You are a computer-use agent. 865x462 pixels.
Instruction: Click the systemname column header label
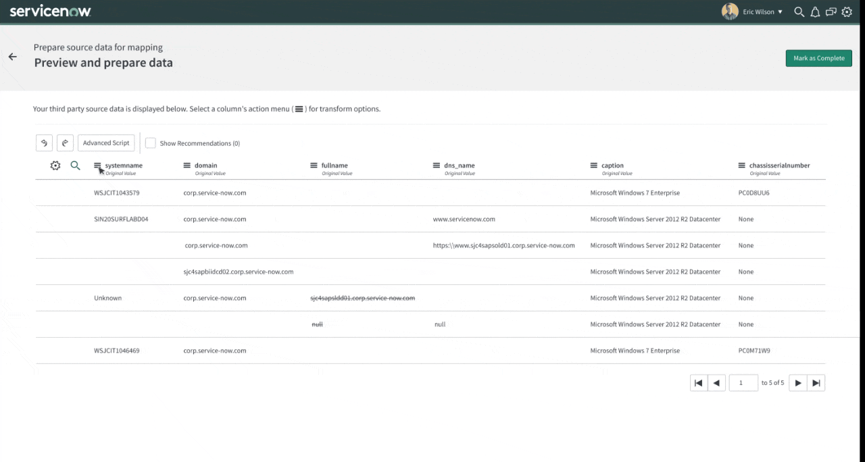point(124,165)
